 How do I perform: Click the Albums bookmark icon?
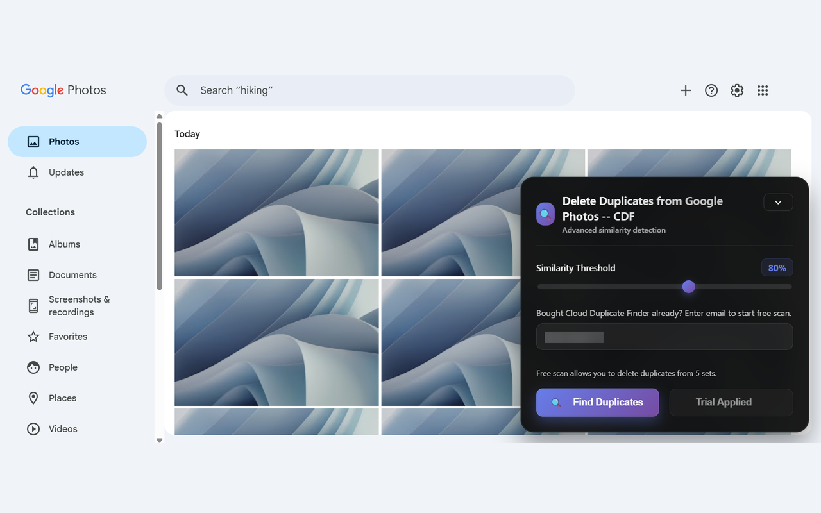coord(33,244)
